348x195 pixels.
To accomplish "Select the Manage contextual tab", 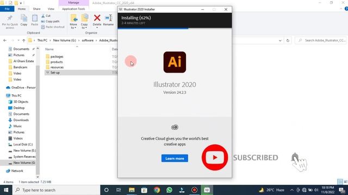I will 74,3.
